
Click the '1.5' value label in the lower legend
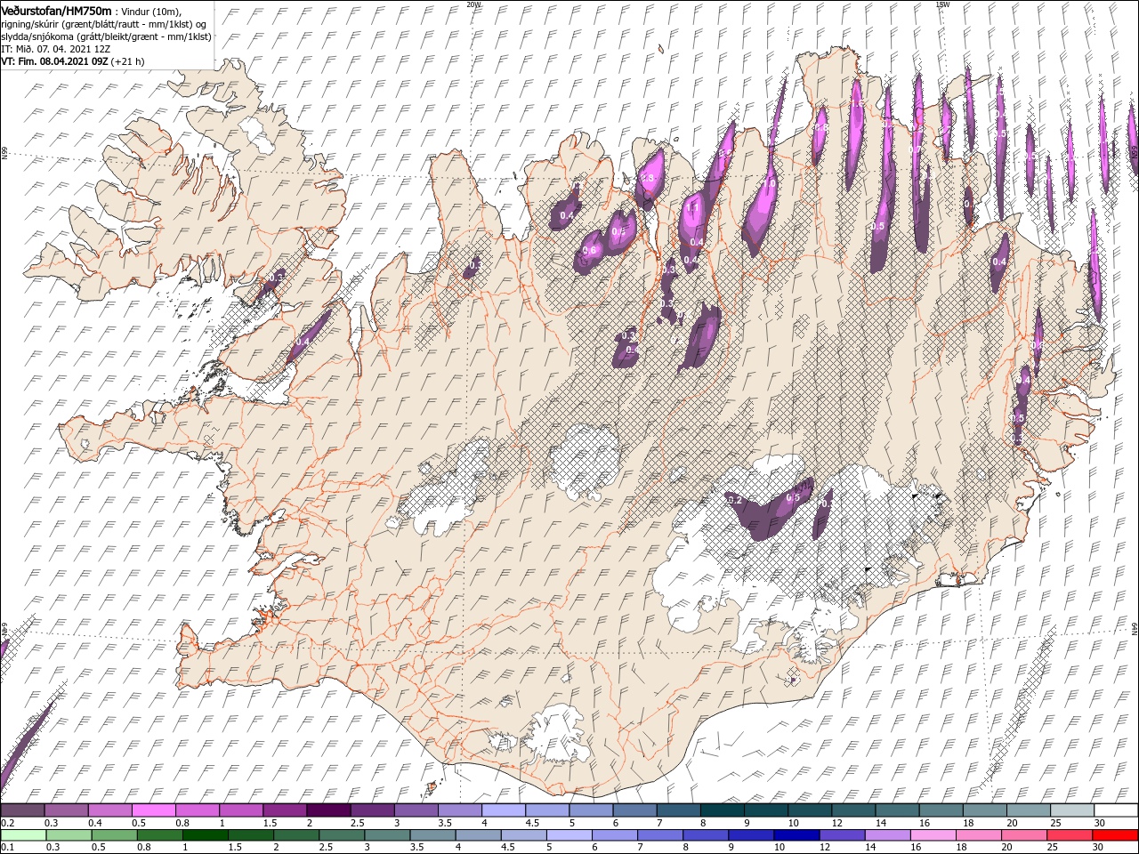[235, 847]
